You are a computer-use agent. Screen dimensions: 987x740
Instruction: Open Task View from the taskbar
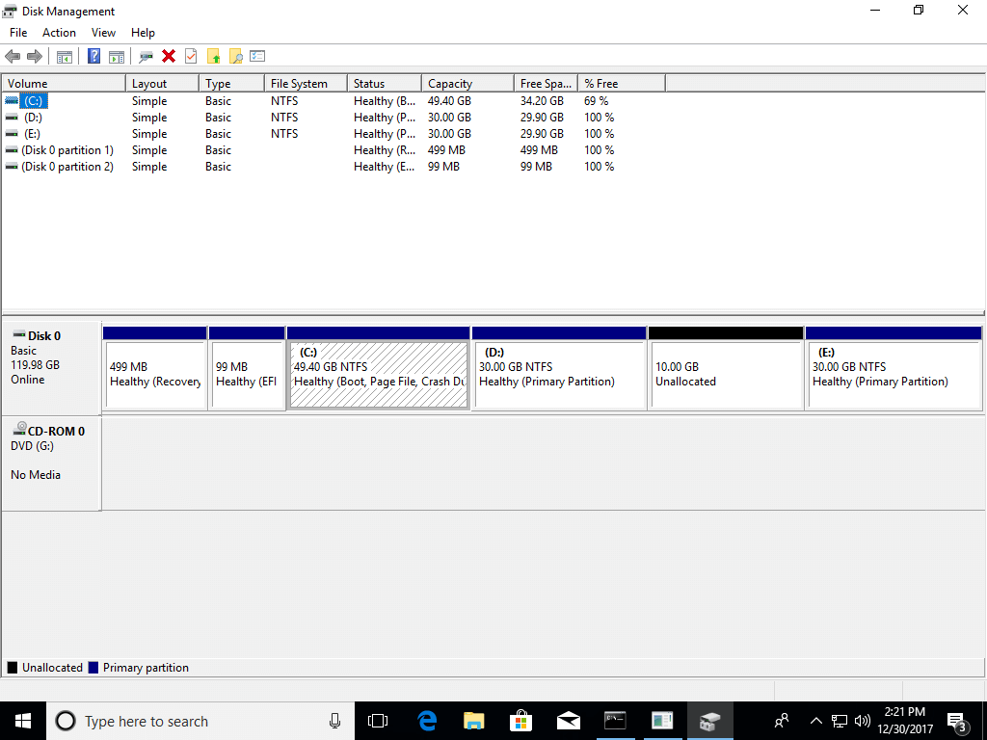tap(378, 721)
